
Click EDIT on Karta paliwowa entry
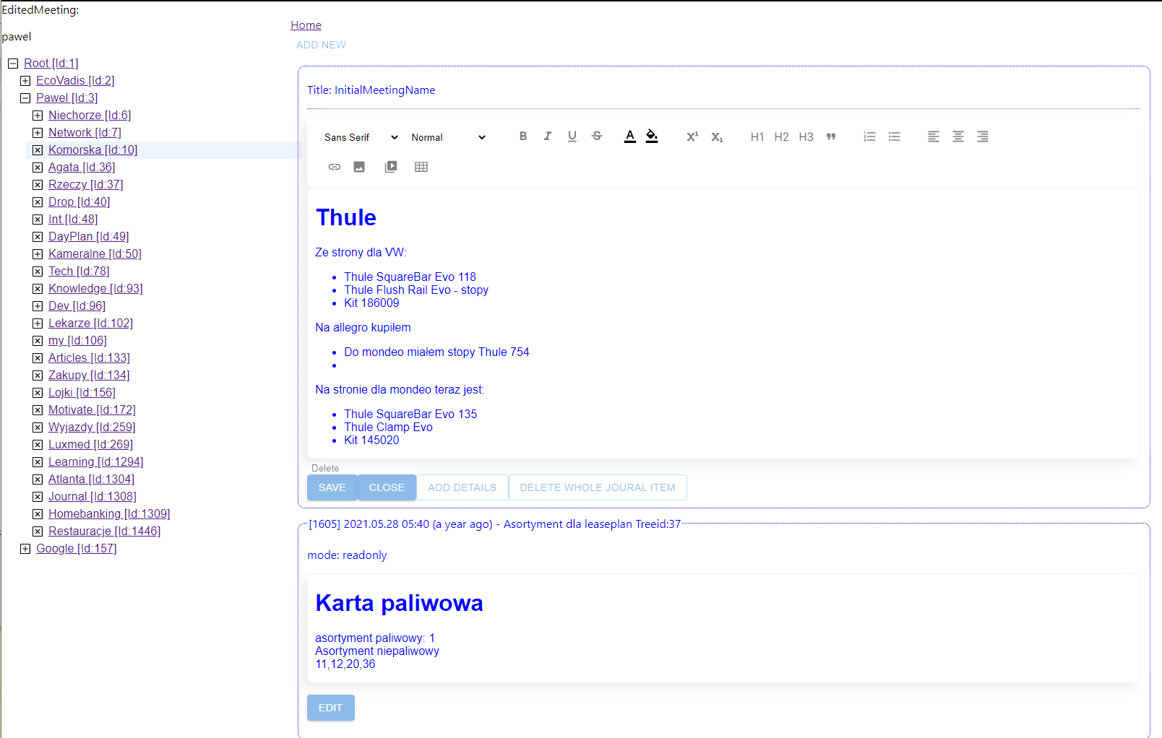click(x=330, y=708)
